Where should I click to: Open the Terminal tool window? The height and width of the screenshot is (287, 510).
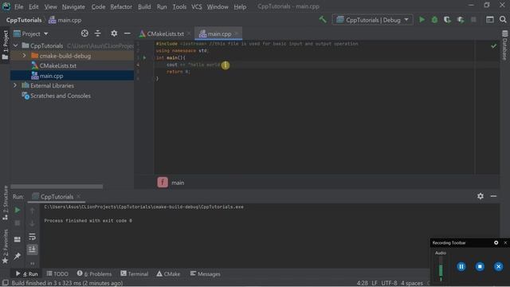[135, 273]
